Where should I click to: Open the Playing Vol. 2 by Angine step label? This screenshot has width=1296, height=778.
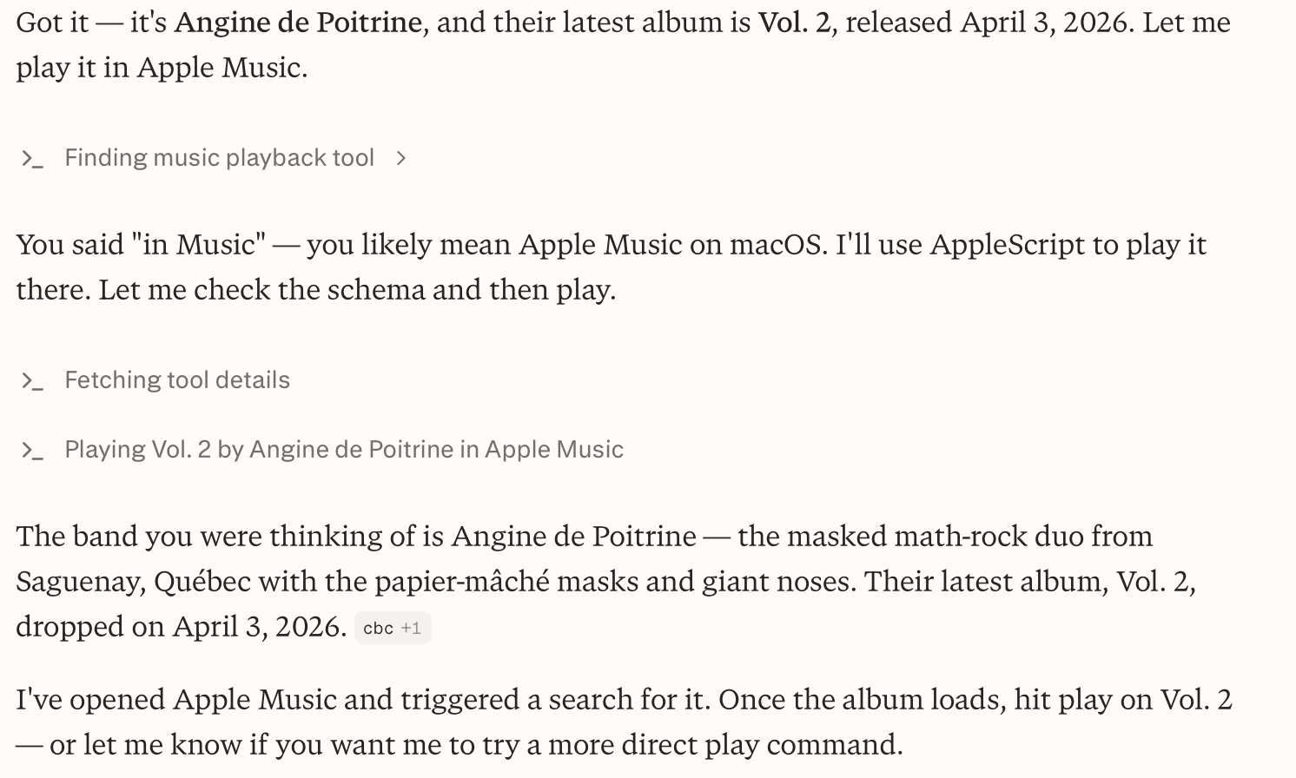click(x=344, y=450)
